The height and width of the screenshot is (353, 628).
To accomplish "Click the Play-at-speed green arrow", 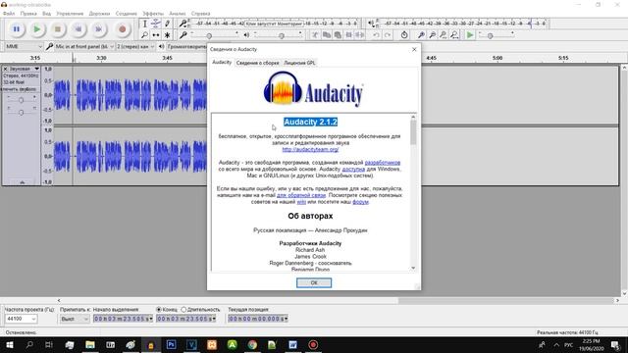I will click(x=470, y=35).
